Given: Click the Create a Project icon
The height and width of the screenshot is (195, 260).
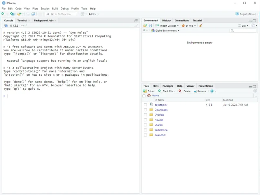Looking at the screenshot, I should coord(12,14).
